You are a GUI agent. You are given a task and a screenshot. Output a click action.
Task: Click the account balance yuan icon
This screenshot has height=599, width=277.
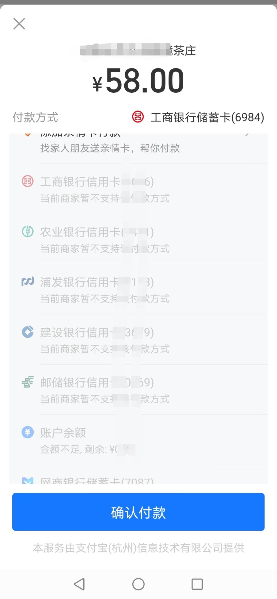point(28,432)
